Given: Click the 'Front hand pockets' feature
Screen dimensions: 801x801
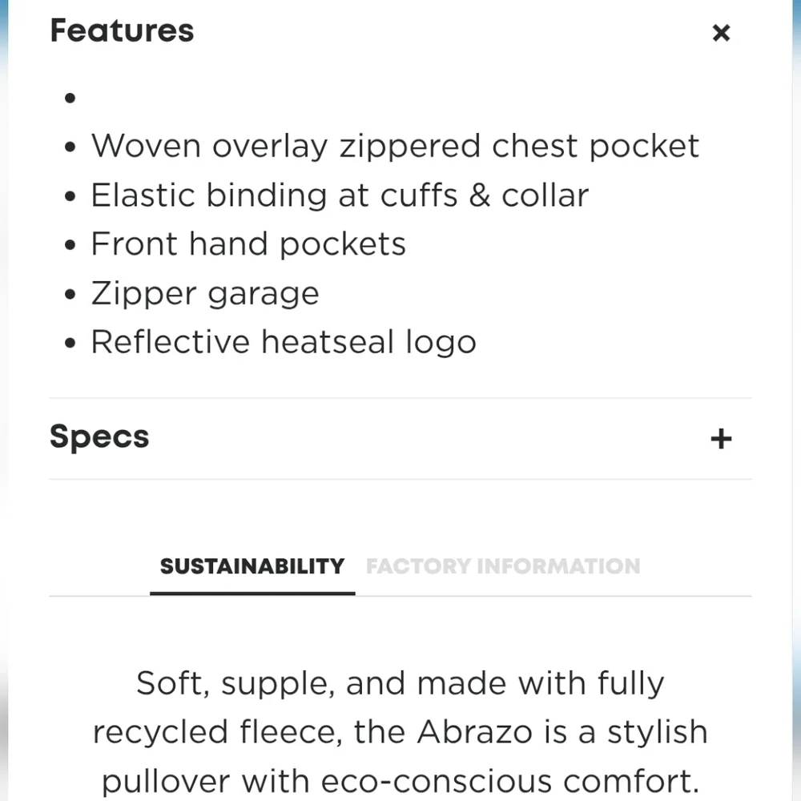Looking at the screenshot, I should [x=248, y=244].
